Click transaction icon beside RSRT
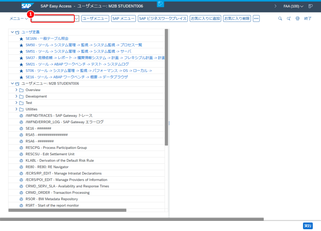The height and width of the screenshot is (231, 321). pyautogui.click(x=21, y=206)
